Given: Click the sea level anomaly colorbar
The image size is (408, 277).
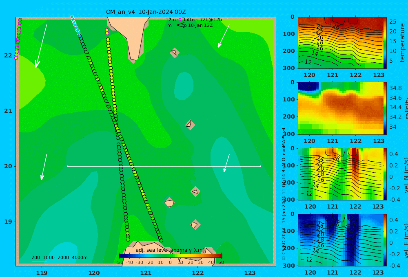Looking at the screenshot, I should (171, 256).
